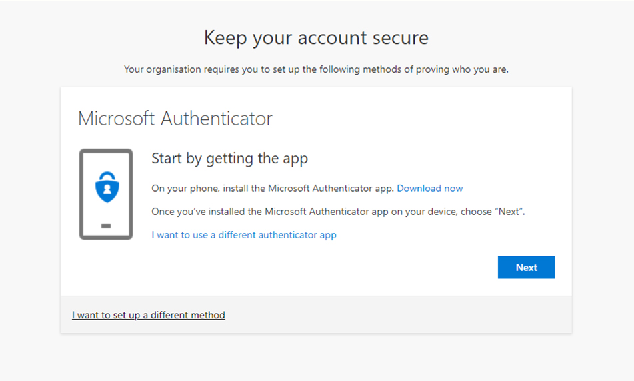Click the 'Start by getting the app' heading
This screenshot has width=634, height=381.
point(229,159)
